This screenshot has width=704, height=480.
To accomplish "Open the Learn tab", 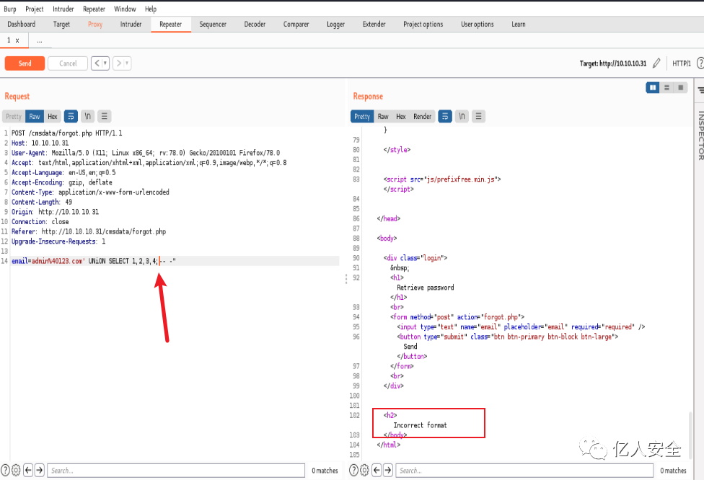I will pos(519,25).
